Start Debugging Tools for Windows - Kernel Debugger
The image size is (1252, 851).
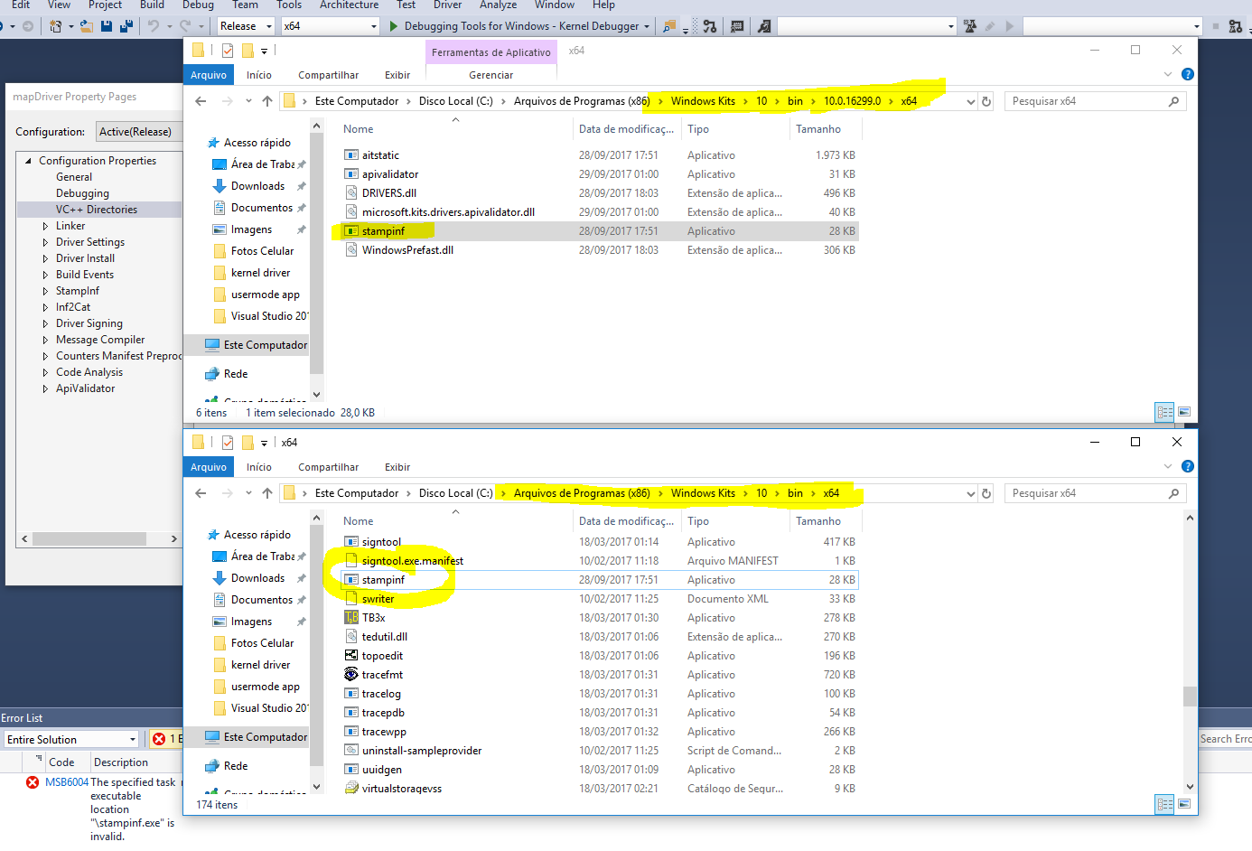395,25
